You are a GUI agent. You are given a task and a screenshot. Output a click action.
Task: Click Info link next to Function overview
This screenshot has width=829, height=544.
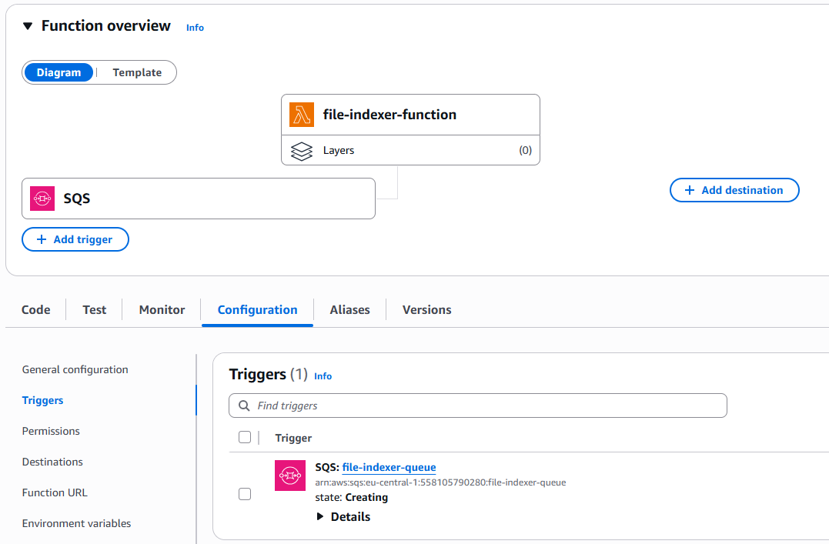pos(195,28)
